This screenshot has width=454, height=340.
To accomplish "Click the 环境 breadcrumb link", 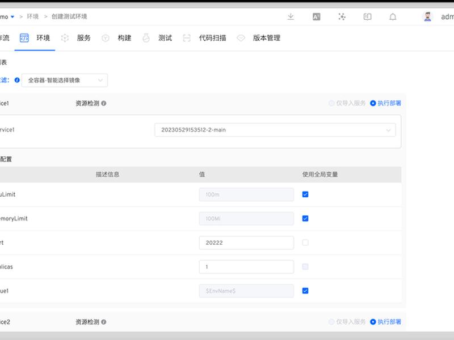I will [33, 16].
